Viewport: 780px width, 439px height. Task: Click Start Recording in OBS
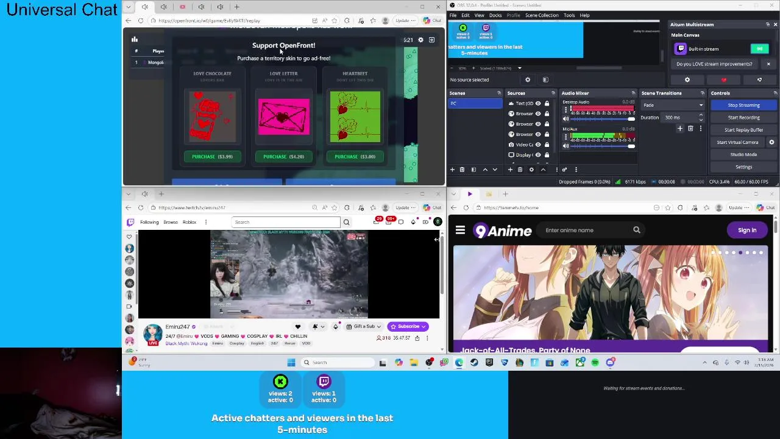click(743, 117)
